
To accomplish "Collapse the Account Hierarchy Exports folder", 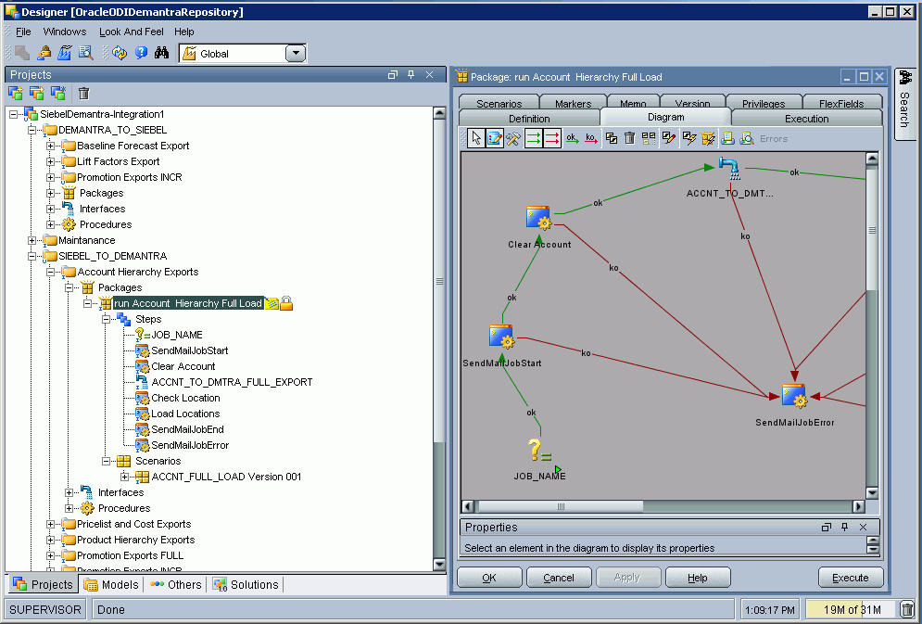I will pyautogui.click(x=51, y=272).
